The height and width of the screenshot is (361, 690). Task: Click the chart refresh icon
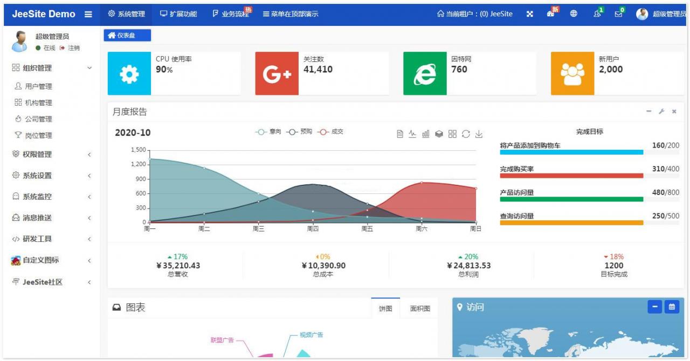click(466, 133)
